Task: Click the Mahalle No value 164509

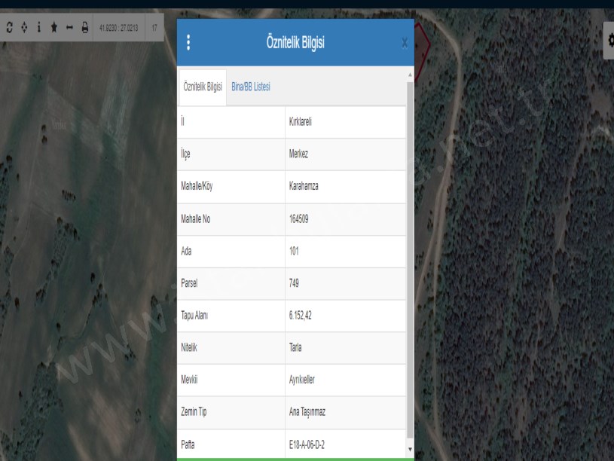Action: (x=300, y=218)
